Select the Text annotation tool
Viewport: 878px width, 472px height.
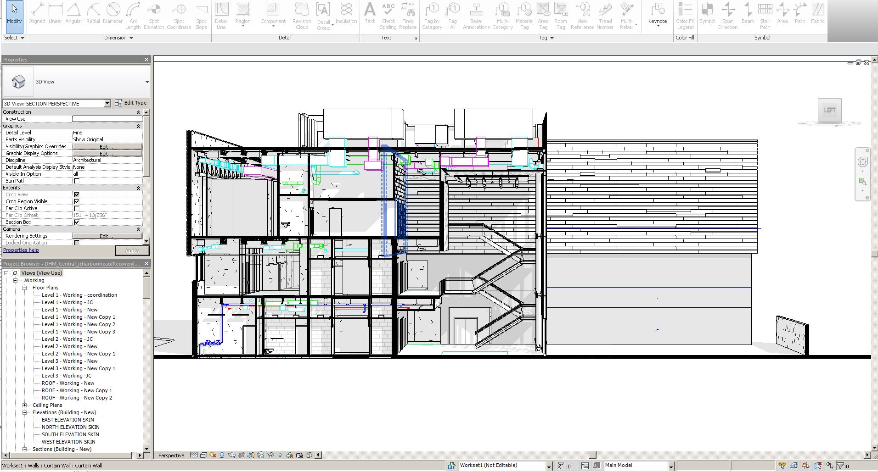point(370,14)
